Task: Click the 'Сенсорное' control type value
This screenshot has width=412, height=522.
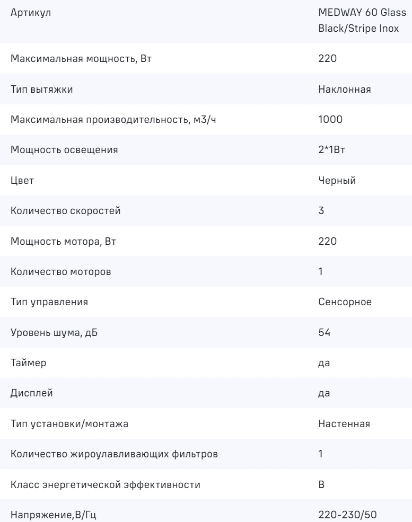Action: point(344,302)
